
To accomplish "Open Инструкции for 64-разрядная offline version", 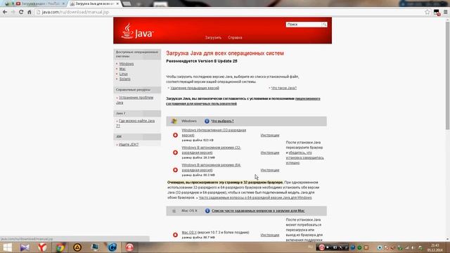I will [270, 170].
